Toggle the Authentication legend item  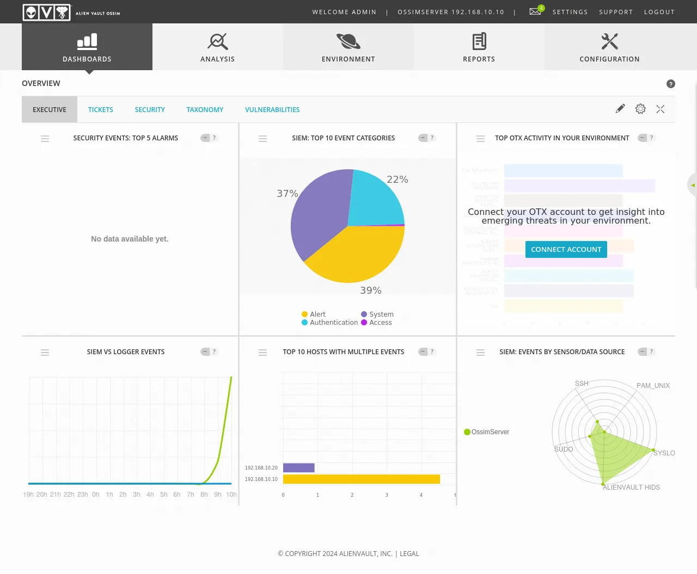coord(330,323)
